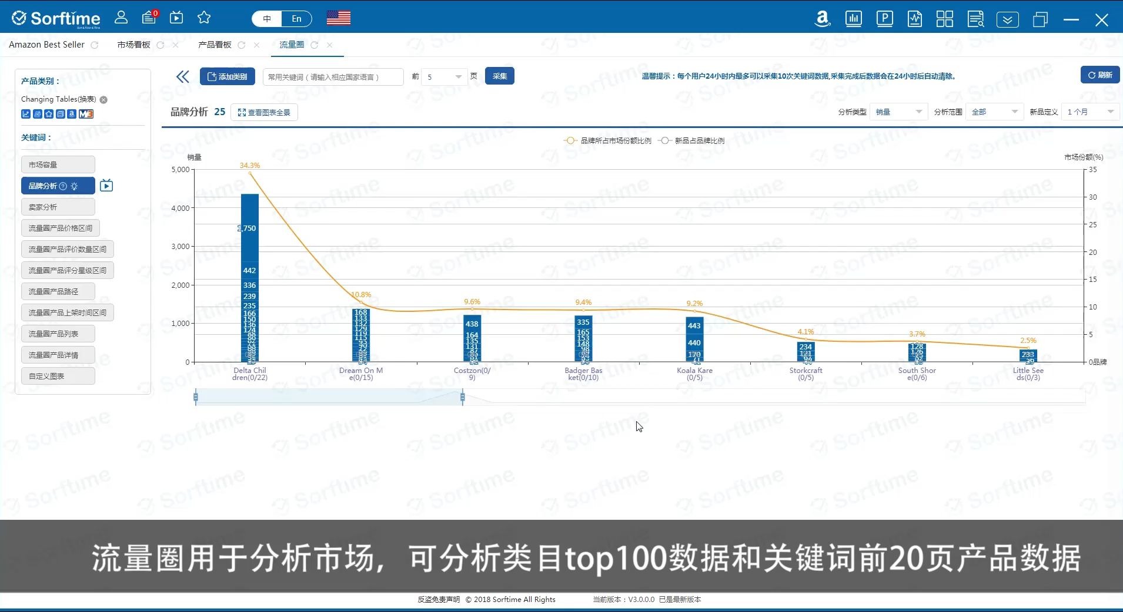1123x612 pixels.
Task: Click the 反盗免责声明 link in footer
Action: click(439, 600)
